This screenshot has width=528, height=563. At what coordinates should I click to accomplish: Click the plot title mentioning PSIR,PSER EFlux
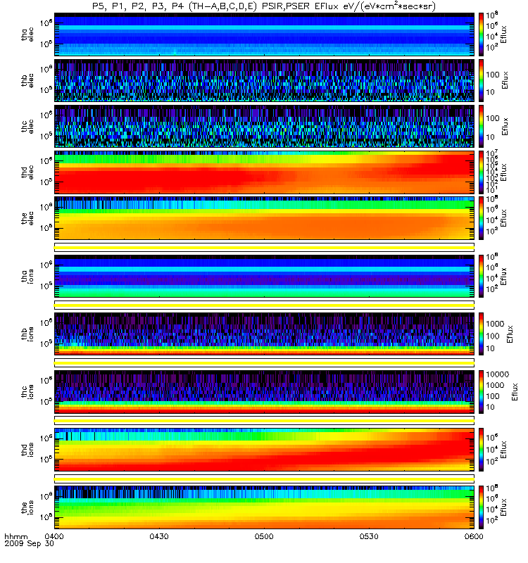coord(263,6)
